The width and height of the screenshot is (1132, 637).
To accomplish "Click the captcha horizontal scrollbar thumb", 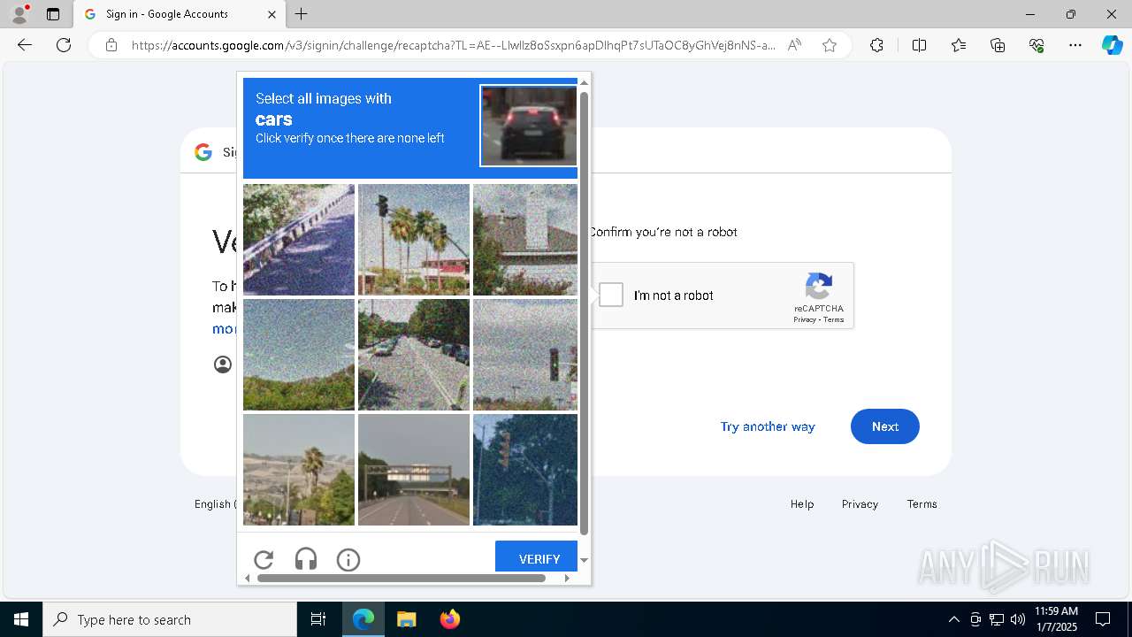I will coord(401,578).
